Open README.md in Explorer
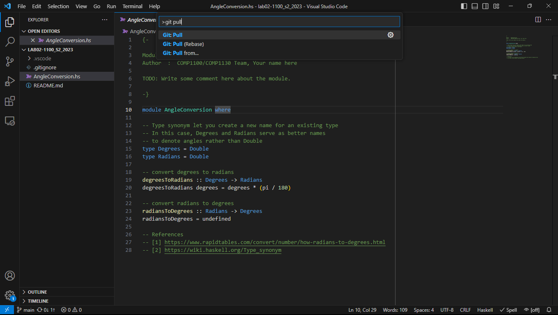 point(67,86)
